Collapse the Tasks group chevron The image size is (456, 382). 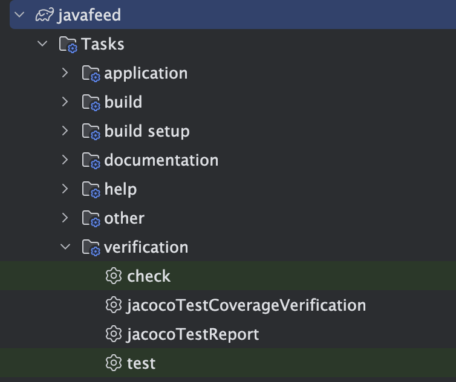pos(42,44)
